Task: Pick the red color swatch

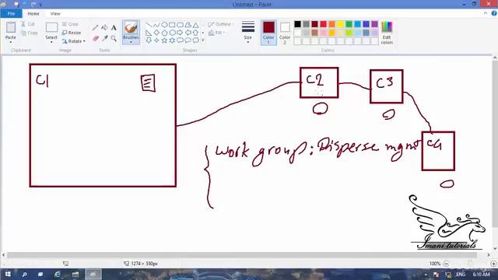Action: pos(324,24)
